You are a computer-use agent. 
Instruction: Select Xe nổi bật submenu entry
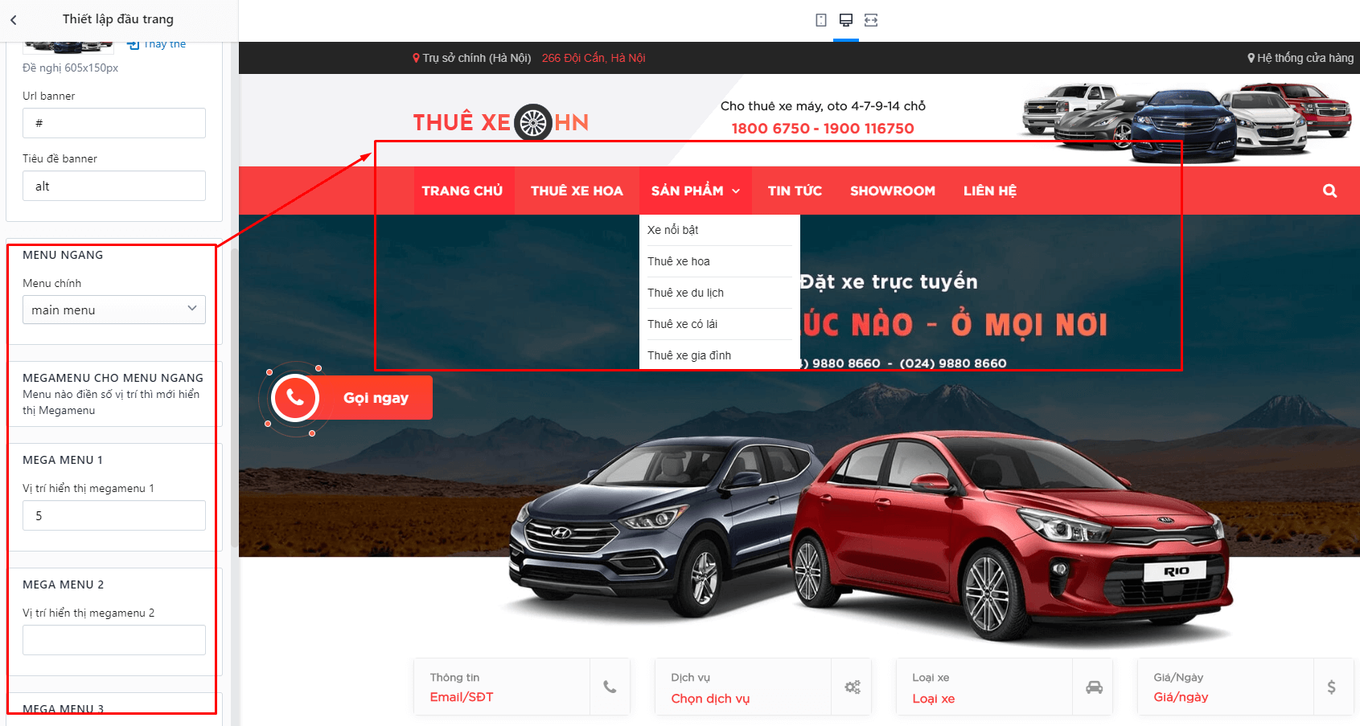[x=673, y=230]
